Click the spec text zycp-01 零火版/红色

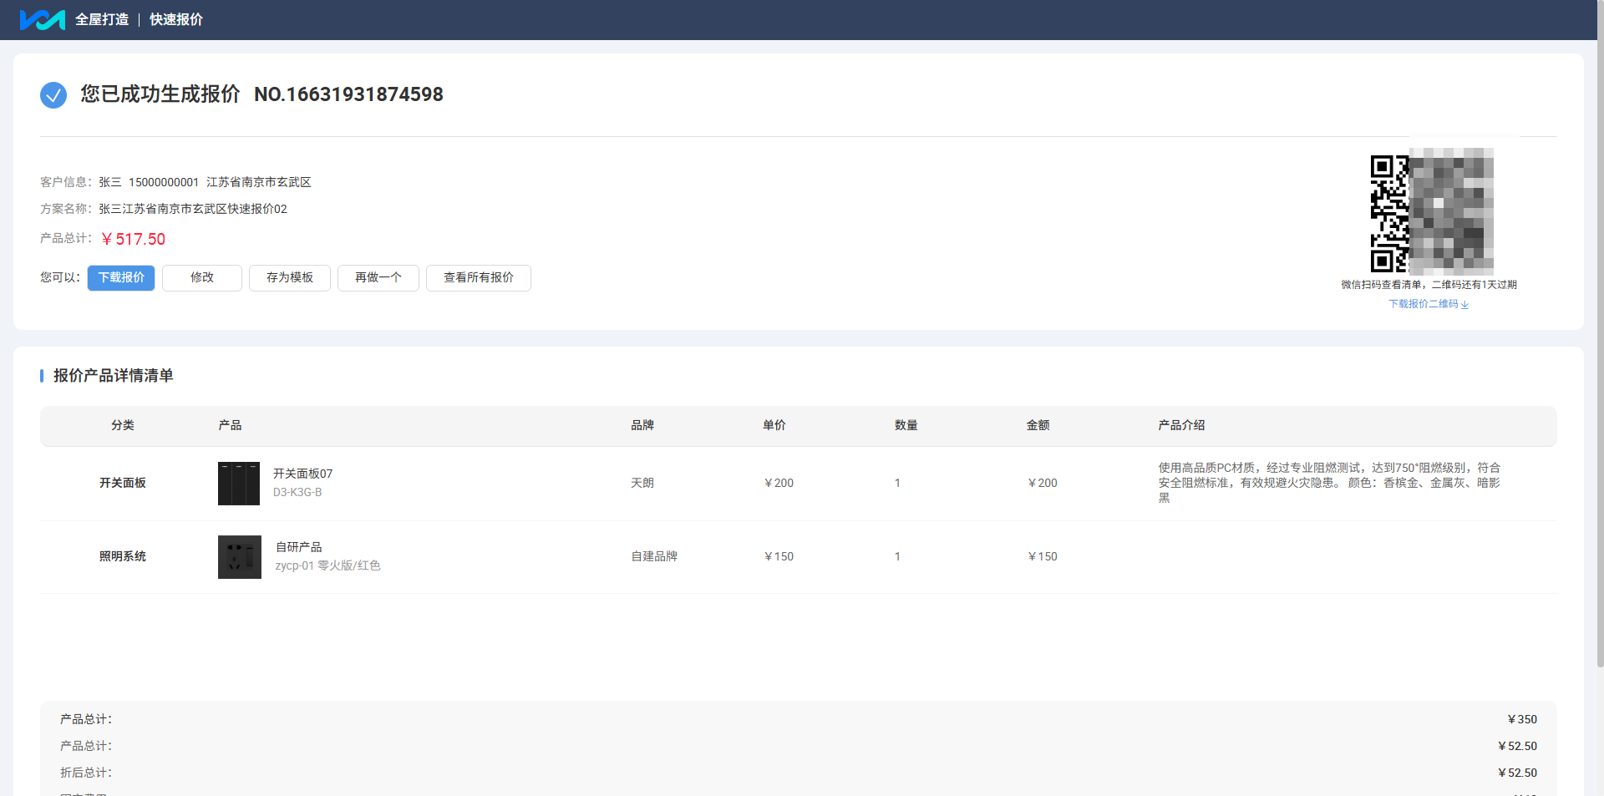328,565
